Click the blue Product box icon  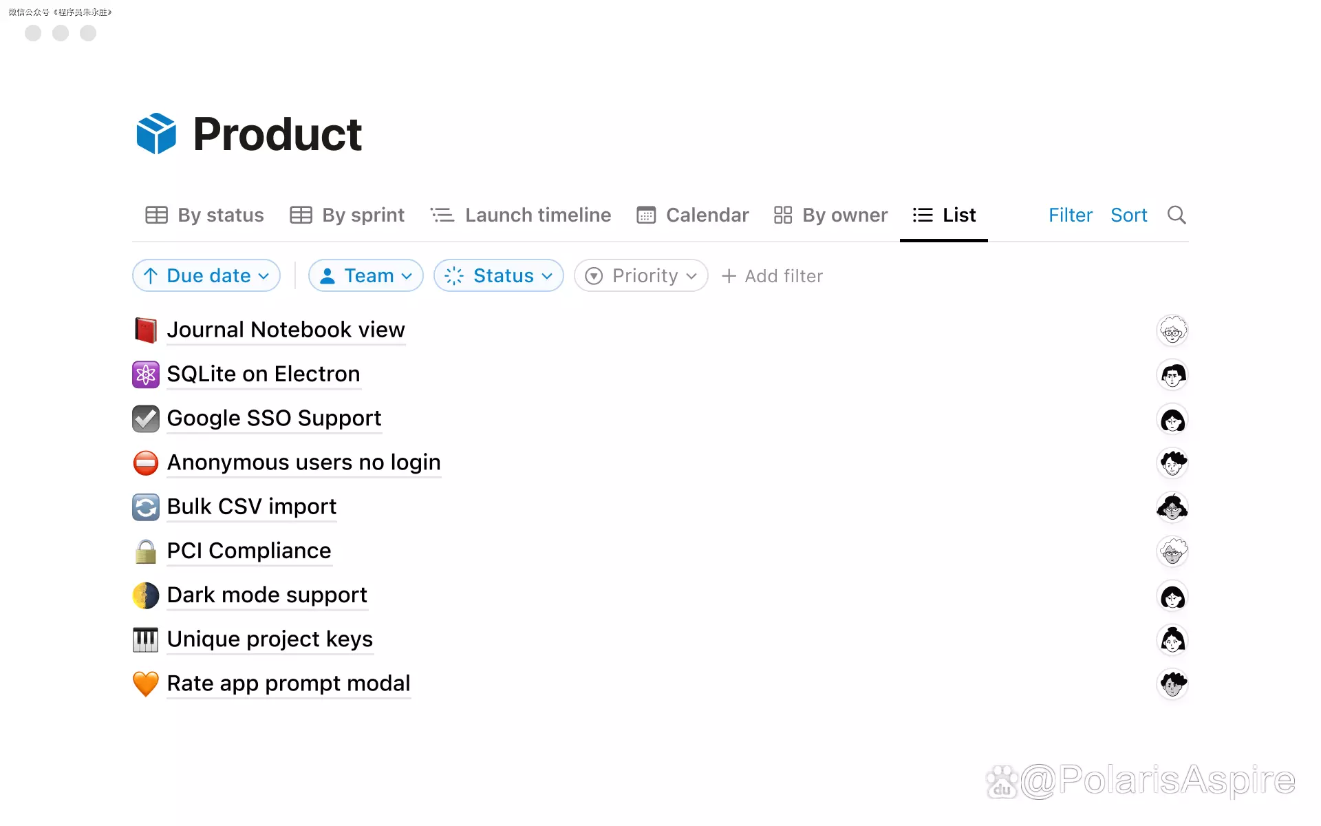[x=156, y=134]
